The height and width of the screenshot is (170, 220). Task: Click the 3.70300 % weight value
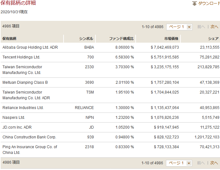(125, 67)
